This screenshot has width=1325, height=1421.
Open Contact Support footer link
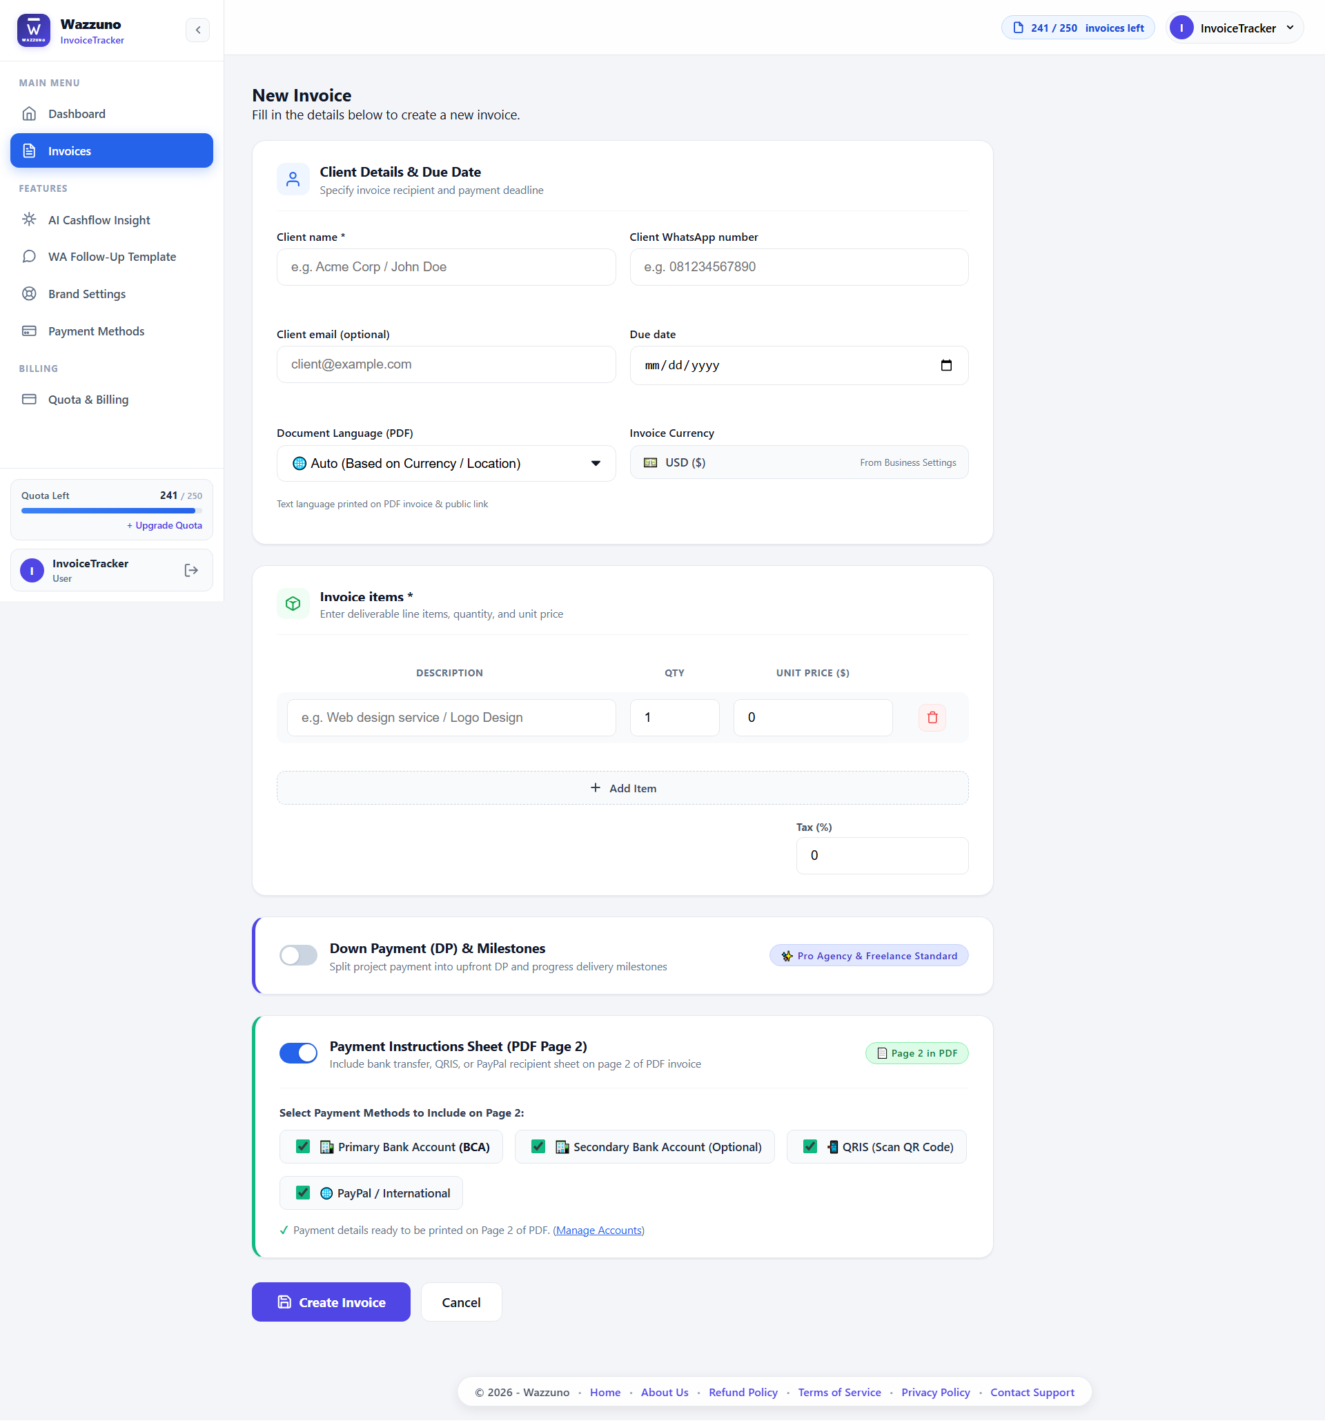pyautogui.click(x=1032, y=1393)
